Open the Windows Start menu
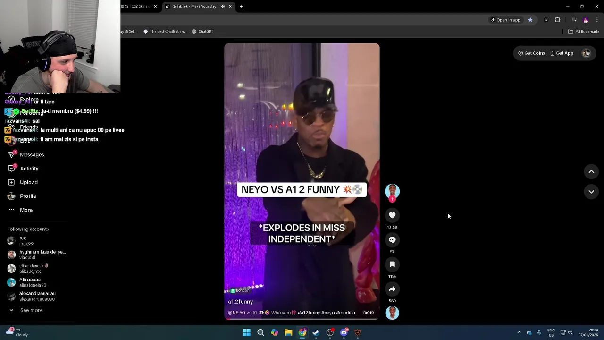 [247, 333]
